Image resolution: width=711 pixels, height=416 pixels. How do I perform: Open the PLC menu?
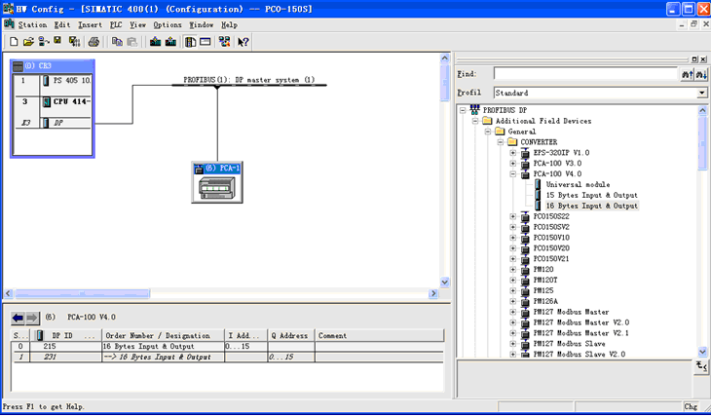[117, 24]
